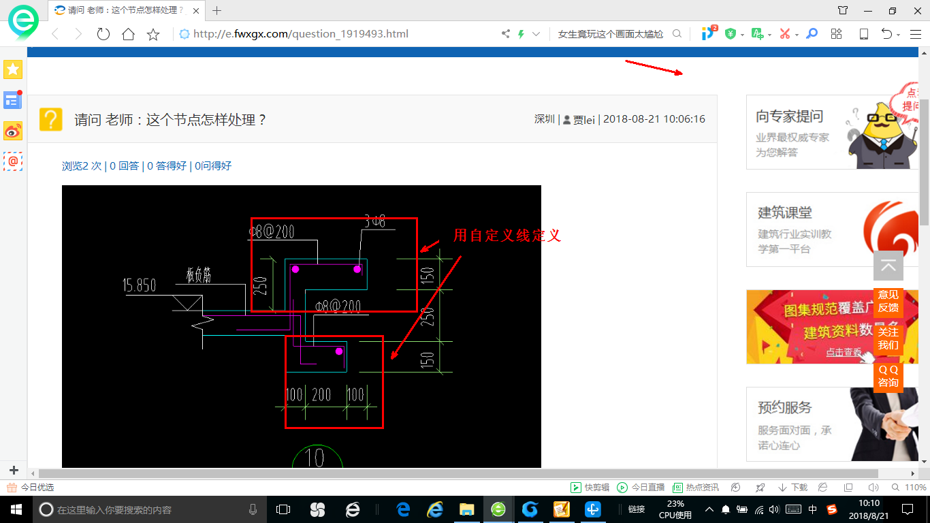Expand the translate icon dropdown arrow

769,35
